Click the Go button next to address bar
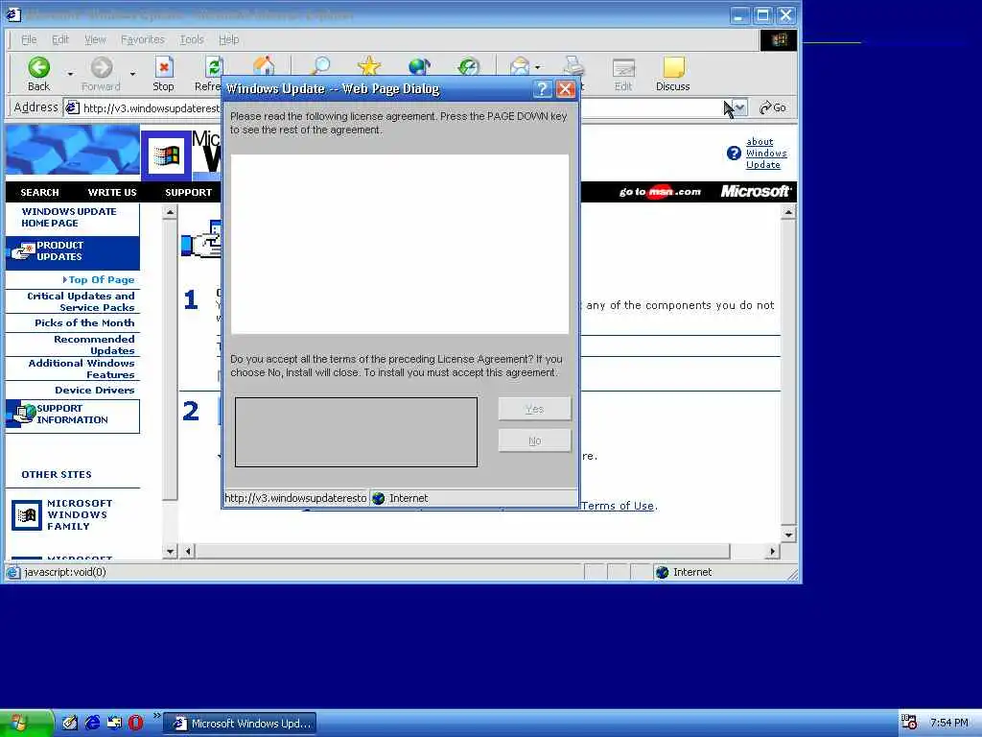982x737 pixels. (x=772, y=107)
